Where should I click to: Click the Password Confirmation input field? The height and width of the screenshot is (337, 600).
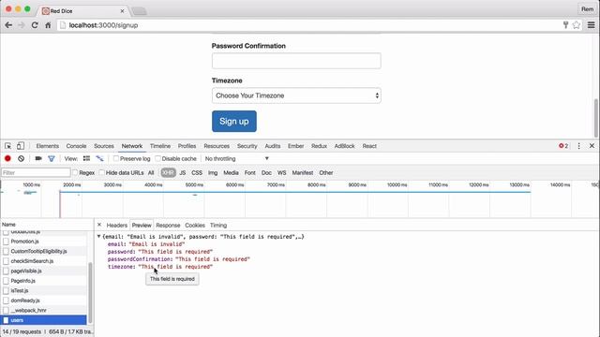(296, 61)
